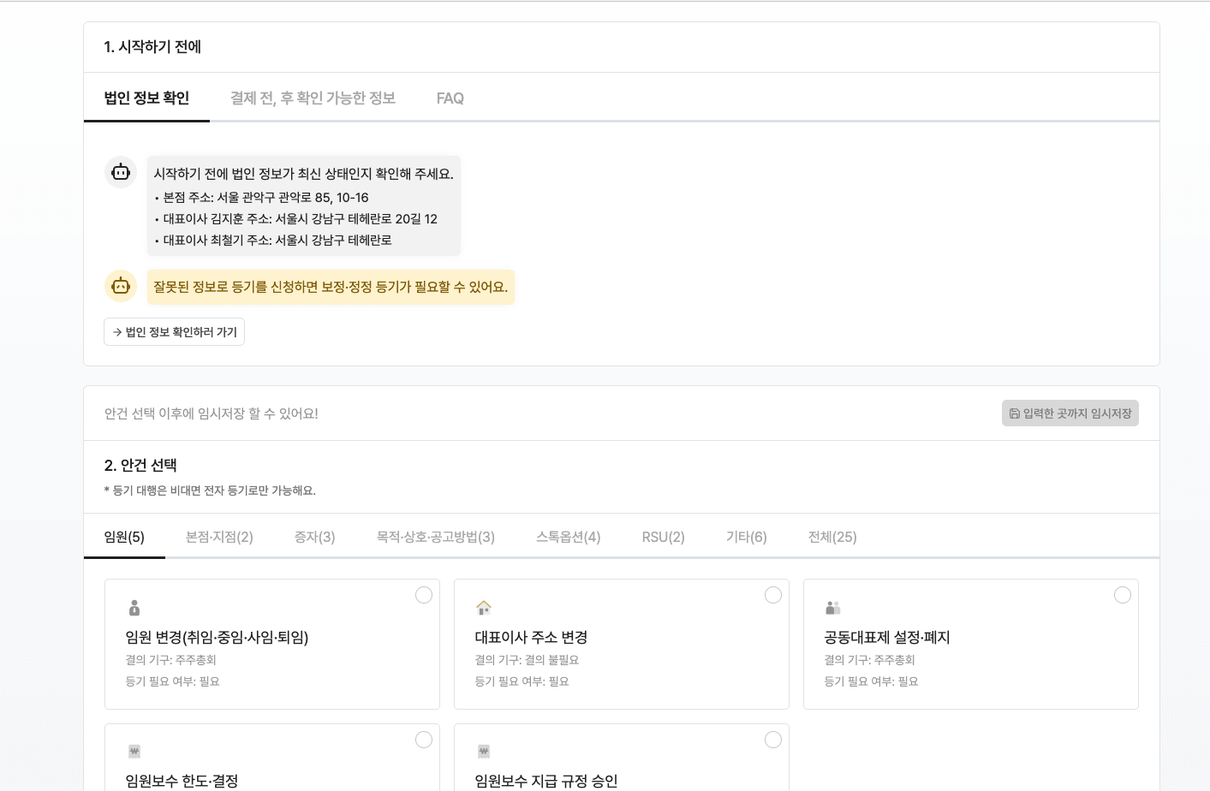The height and width of the screenshot is (791, 1210).
Task: Switch to the 기타(6) tab
Action: 747,537
